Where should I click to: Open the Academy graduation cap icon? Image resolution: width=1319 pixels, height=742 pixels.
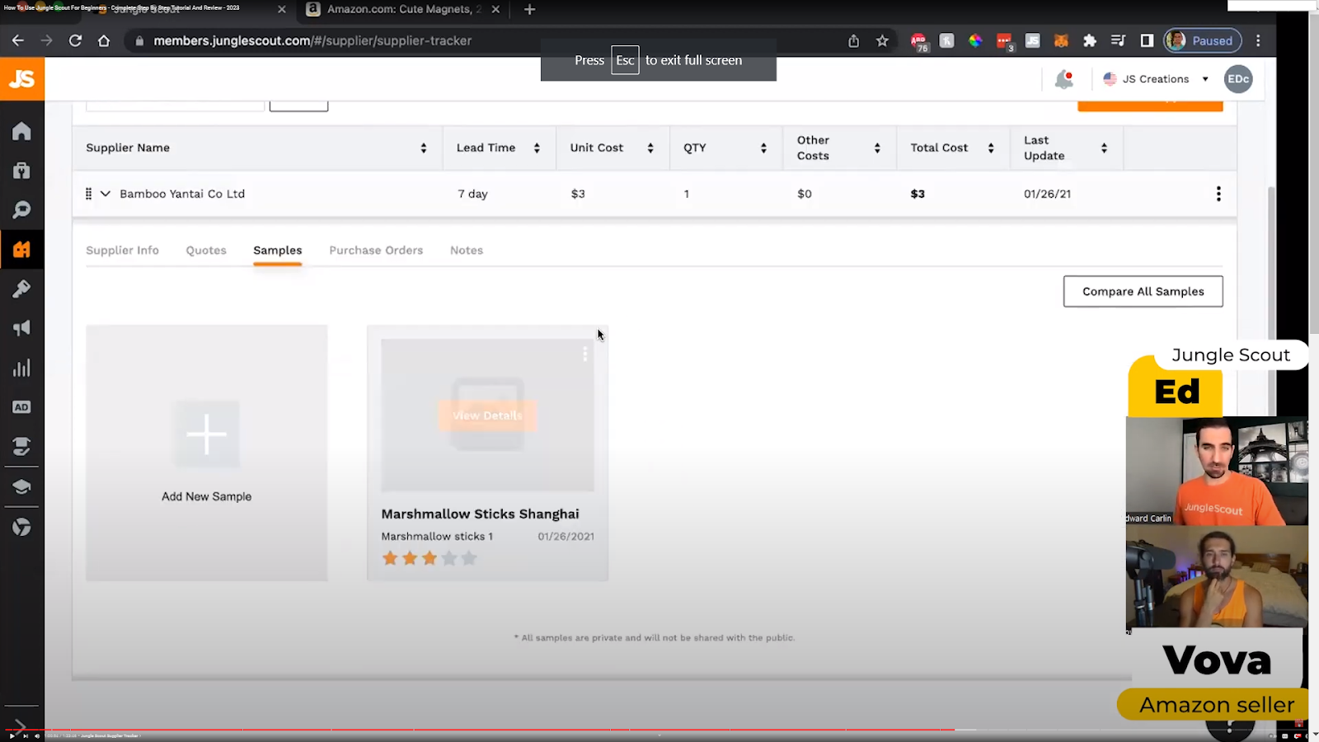click(22, 486)
